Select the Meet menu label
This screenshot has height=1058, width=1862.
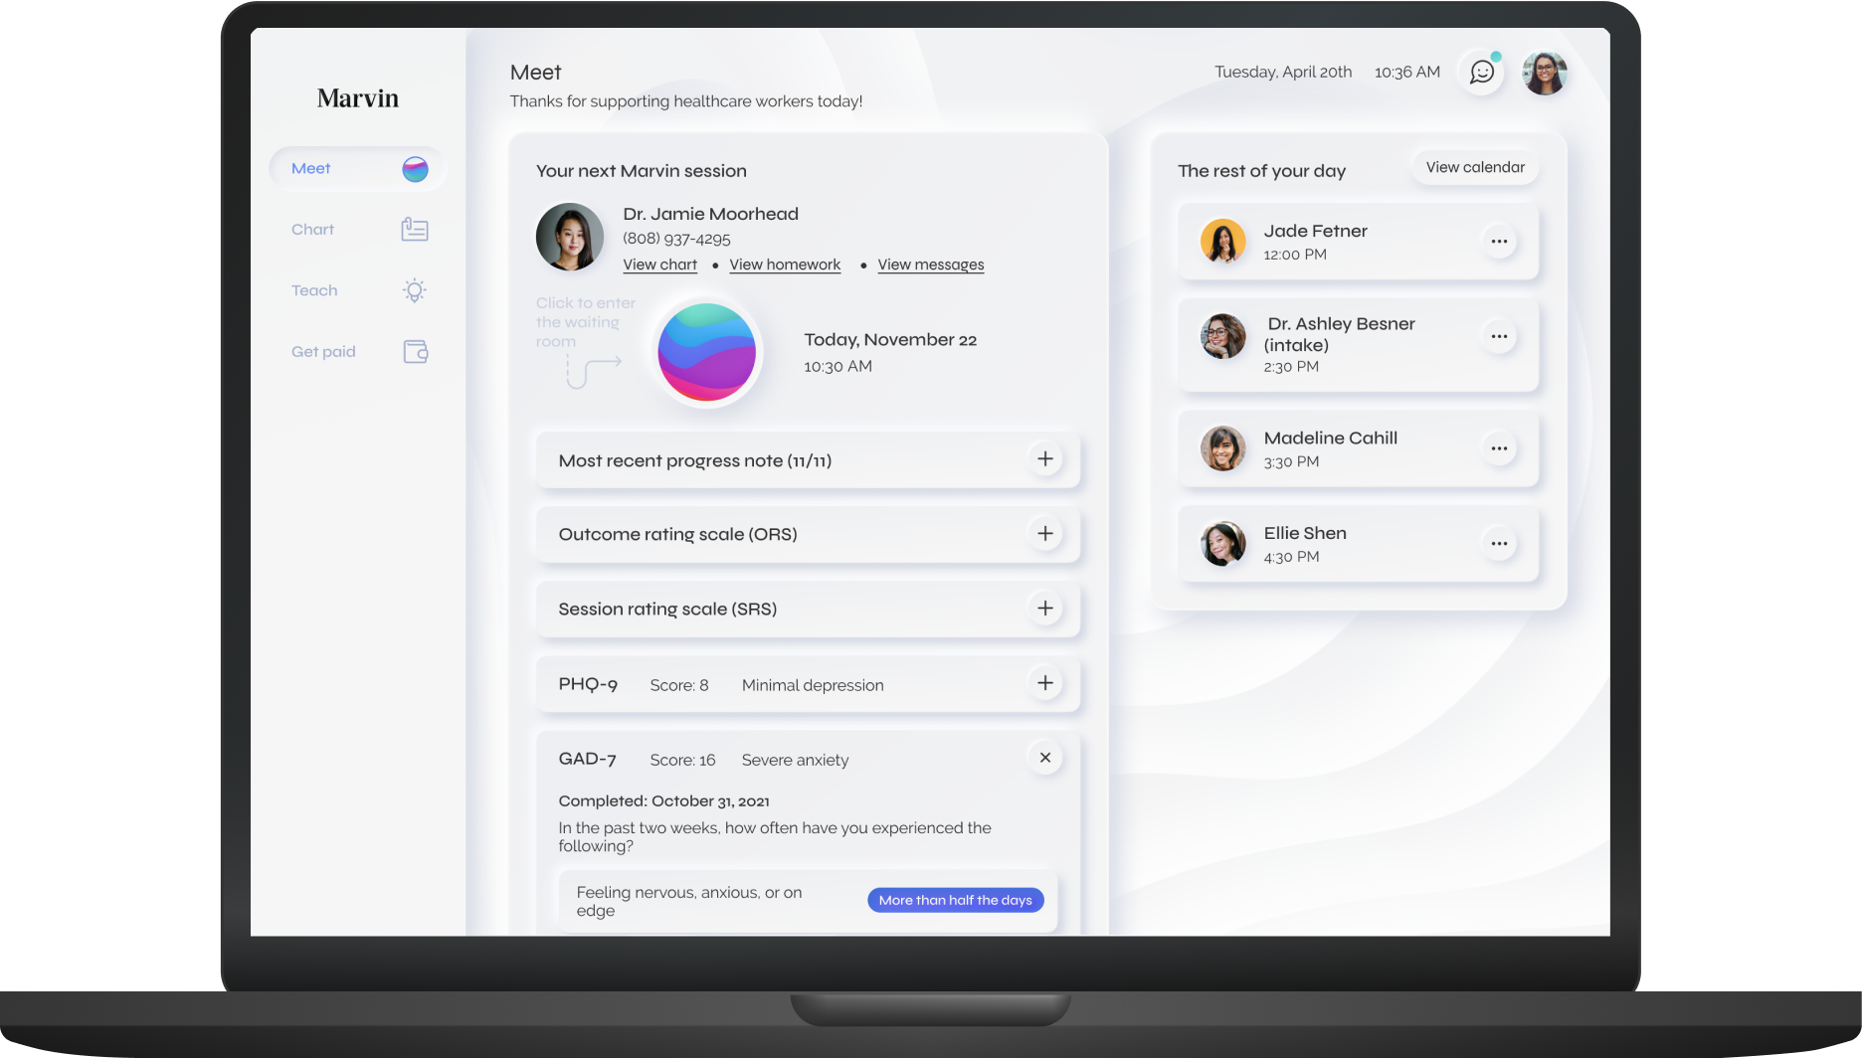[310, 169]
